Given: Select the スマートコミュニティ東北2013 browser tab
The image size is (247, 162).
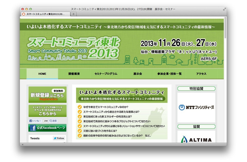Looking at the screenshot, I should tap(45, 14).
